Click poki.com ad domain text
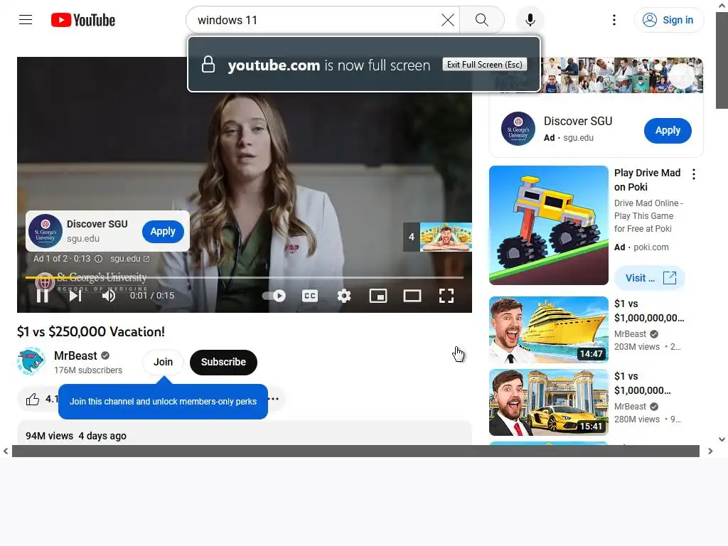 click(x=651, y=247)
